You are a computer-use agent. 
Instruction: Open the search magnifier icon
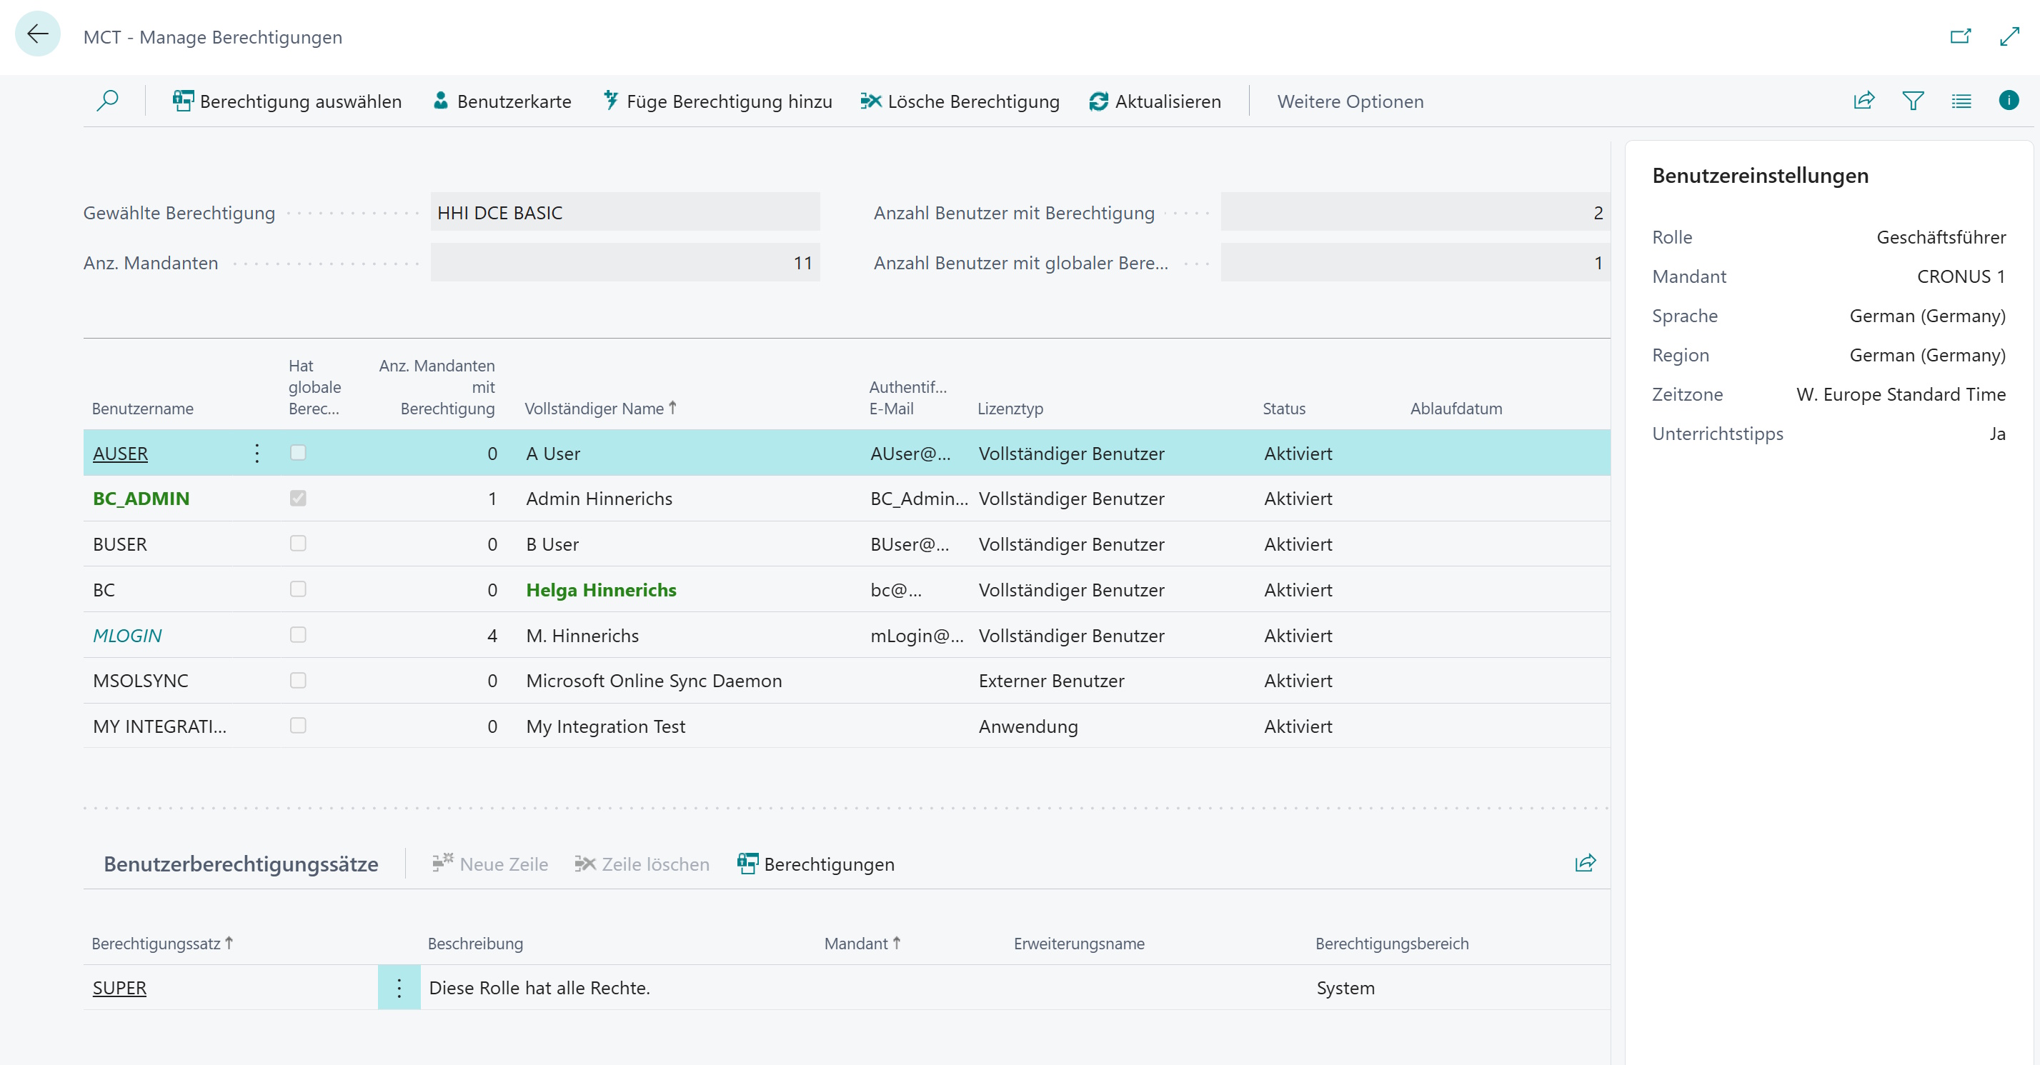[107, 101]
